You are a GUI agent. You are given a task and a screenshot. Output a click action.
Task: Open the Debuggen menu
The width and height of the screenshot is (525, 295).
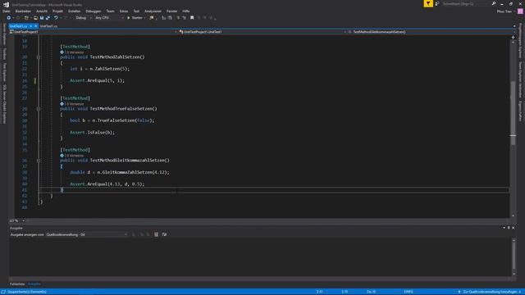point(93,11)
